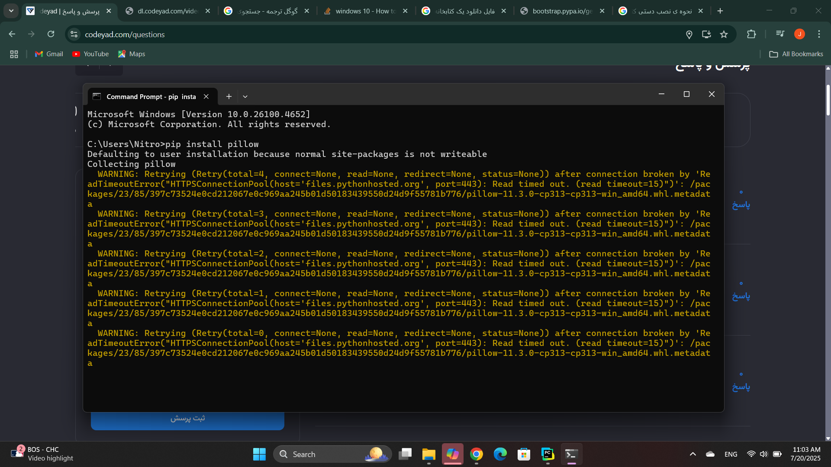Open Terminal icon on taskbar
The width and height of the screenshot is (831, 467).
coord(572,454)
